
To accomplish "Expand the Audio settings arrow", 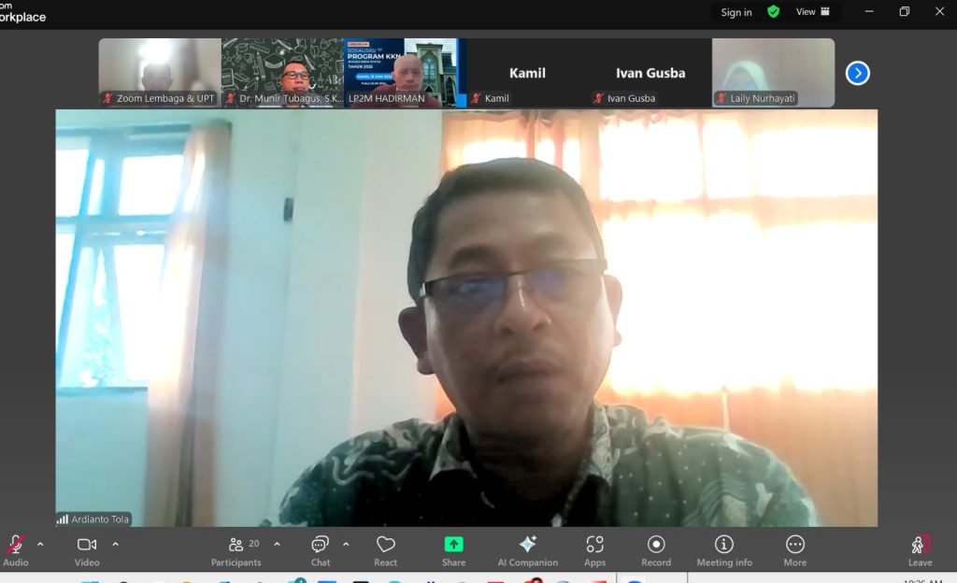I will coord(40,544).
